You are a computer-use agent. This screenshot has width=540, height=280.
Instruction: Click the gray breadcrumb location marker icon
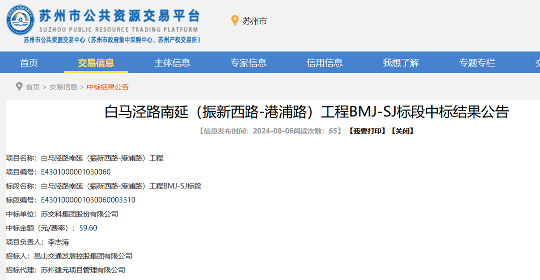19,86
